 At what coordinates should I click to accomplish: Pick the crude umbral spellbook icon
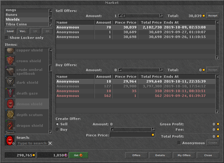(10, 71)
